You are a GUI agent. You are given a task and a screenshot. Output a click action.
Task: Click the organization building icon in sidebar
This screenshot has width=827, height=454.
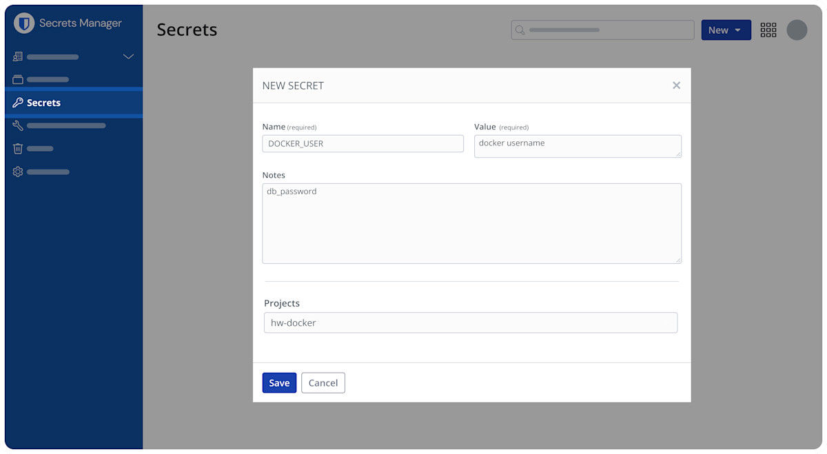18,56
